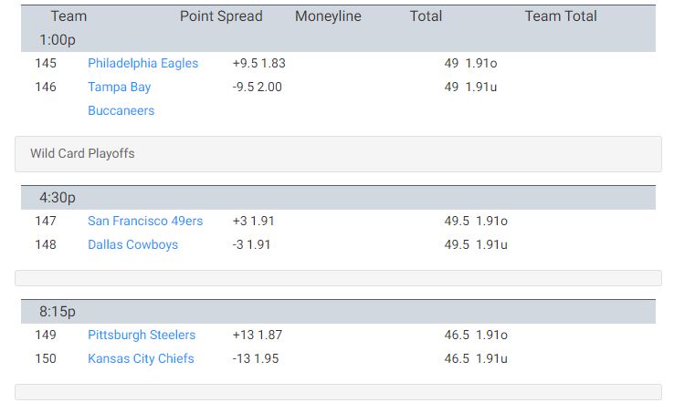This screenshot has height=413, width=674.
Task: Open the San Francisco 49ers link
Action: [145, 222]
